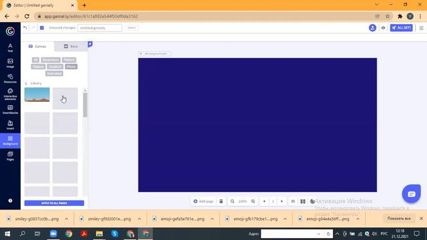Image resolution: width=427 pixels, height=240 pixels.
Task: Filter backgrounds by Animated
Action: pos(54,73)
